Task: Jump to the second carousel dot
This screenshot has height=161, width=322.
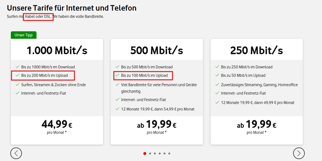Action: click(x=151, y=154)
